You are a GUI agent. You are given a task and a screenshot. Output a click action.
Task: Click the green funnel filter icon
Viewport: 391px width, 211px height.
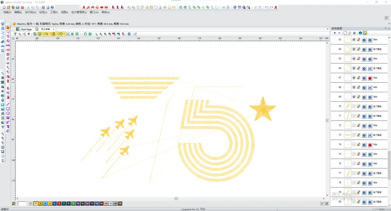15,34
